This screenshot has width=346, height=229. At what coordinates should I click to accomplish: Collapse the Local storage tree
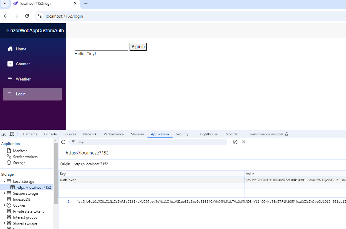tap(4, 181)
